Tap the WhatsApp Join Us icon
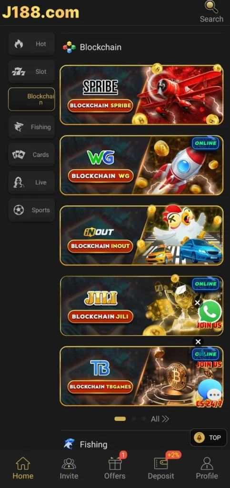Viewport: 230px width, 488px height. 210,315
